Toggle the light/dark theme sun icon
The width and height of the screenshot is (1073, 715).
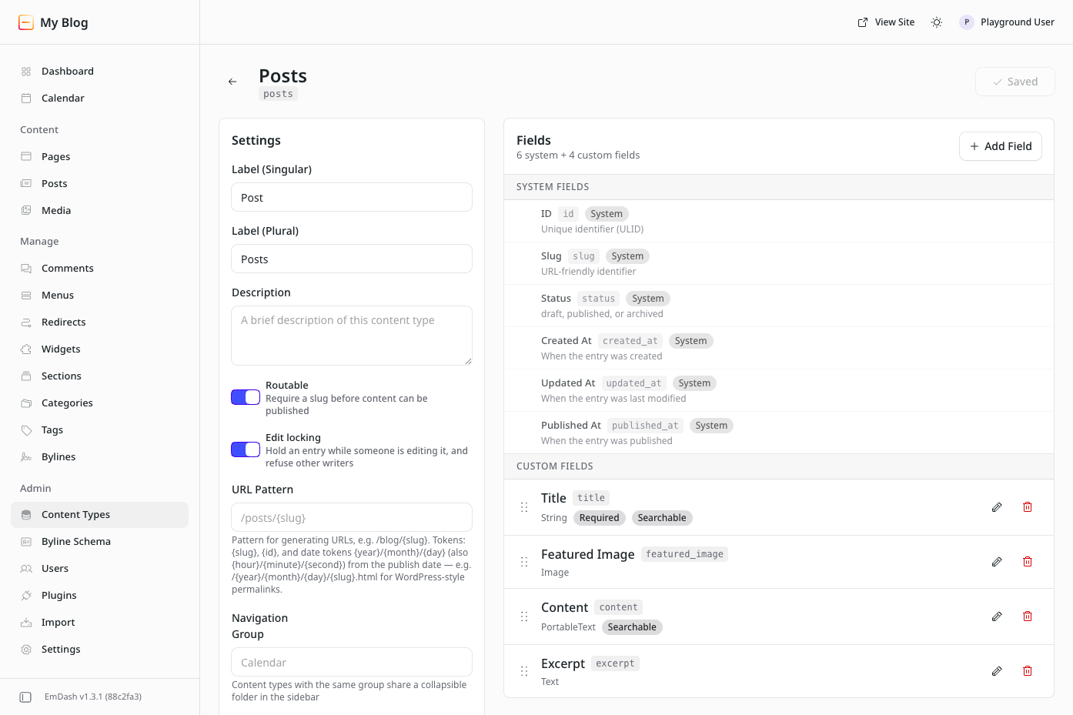click(937, 22)
